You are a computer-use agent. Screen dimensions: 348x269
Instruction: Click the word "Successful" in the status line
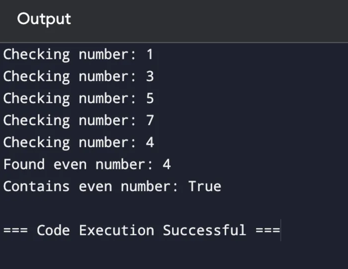pyautogui.click(x=204, y=230)
